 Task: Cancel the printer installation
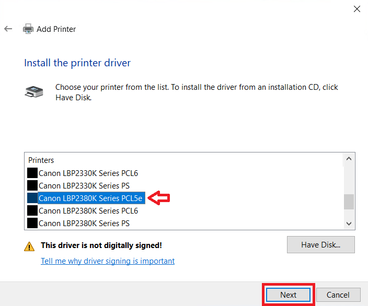(338, 295)
